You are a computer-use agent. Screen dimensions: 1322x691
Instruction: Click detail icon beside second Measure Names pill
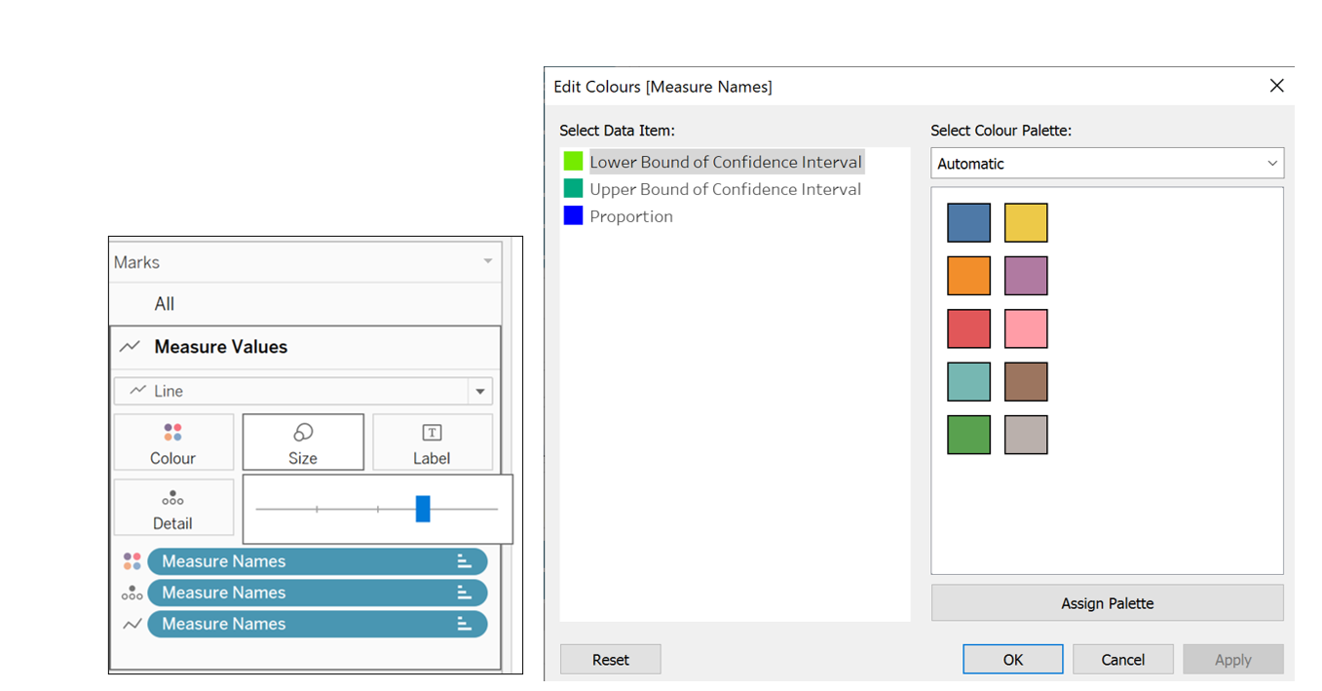pos(132,593)
